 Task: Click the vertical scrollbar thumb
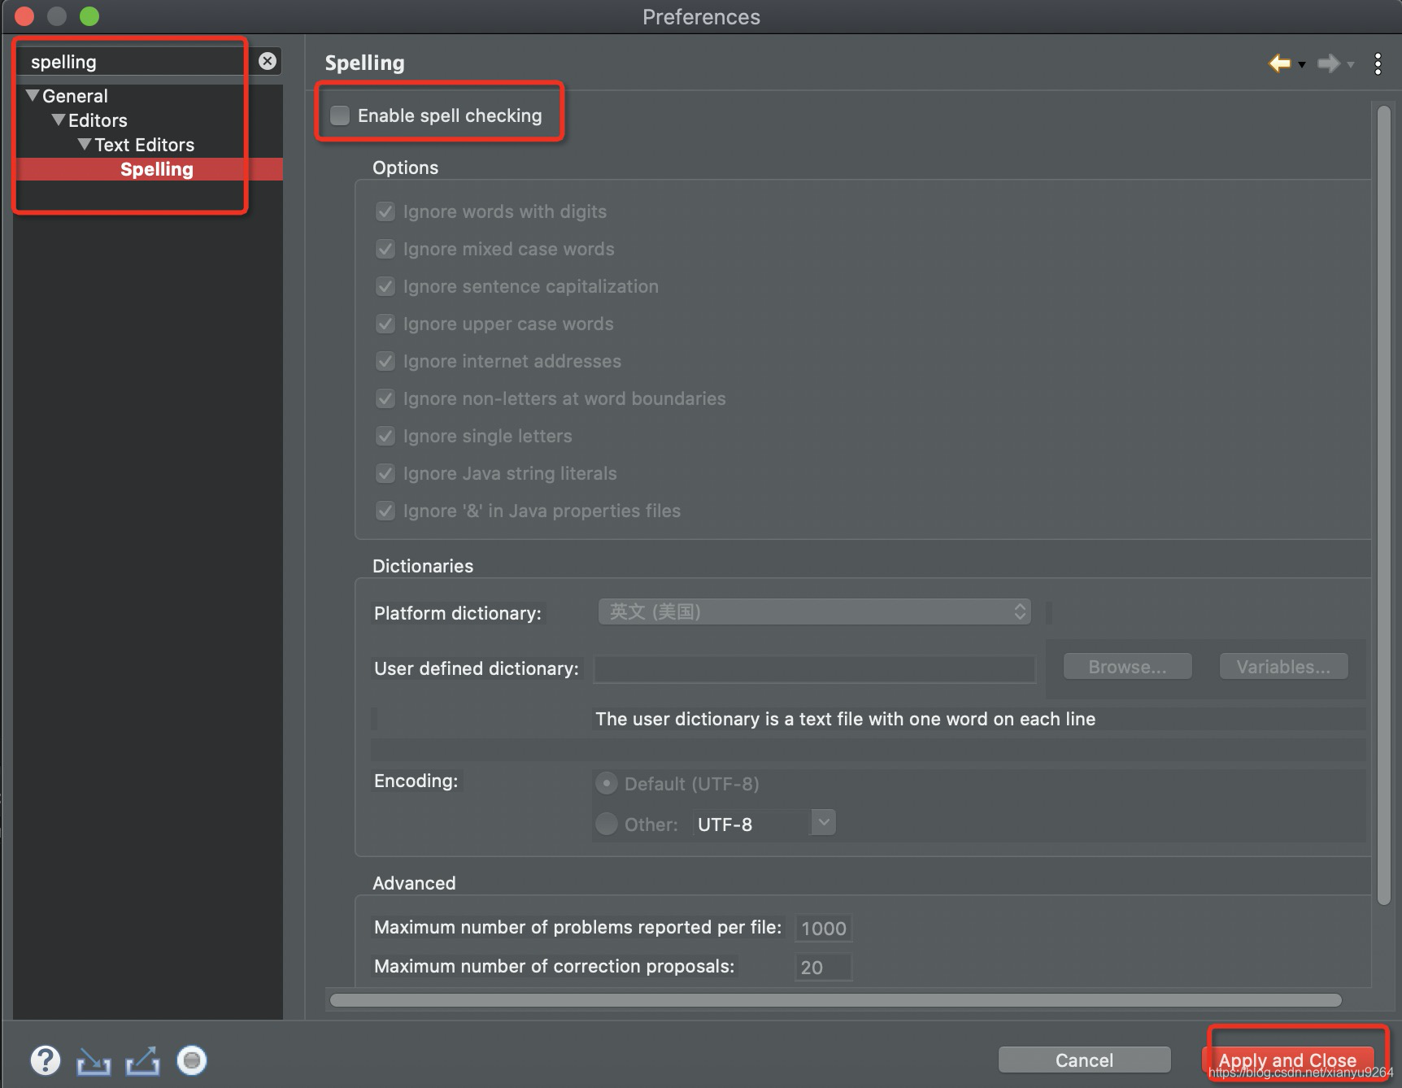coord(1384,505)
